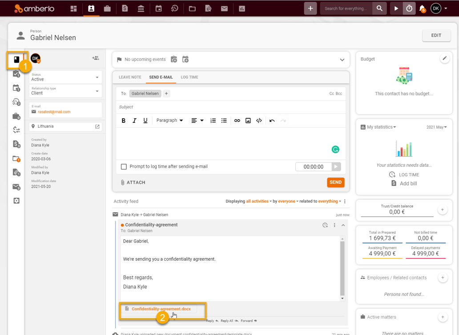Insert an image in the e-mail editor

tap(248, 120)
